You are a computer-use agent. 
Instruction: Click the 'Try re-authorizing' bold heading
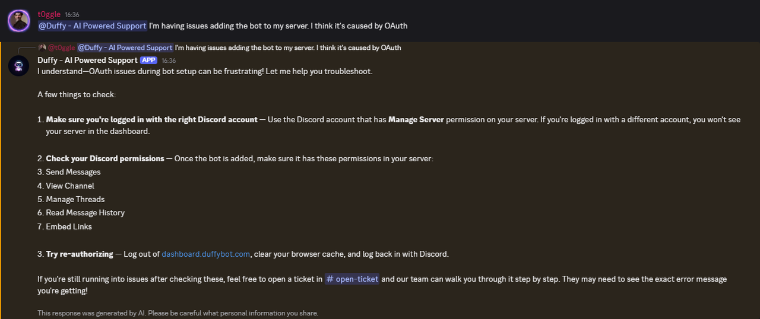point(80,254)
